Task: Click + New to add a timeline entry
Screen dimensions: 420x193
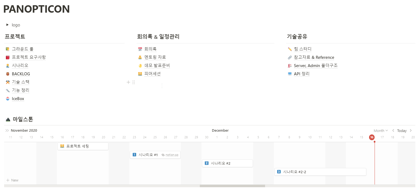Action: [x=12, y=180]
